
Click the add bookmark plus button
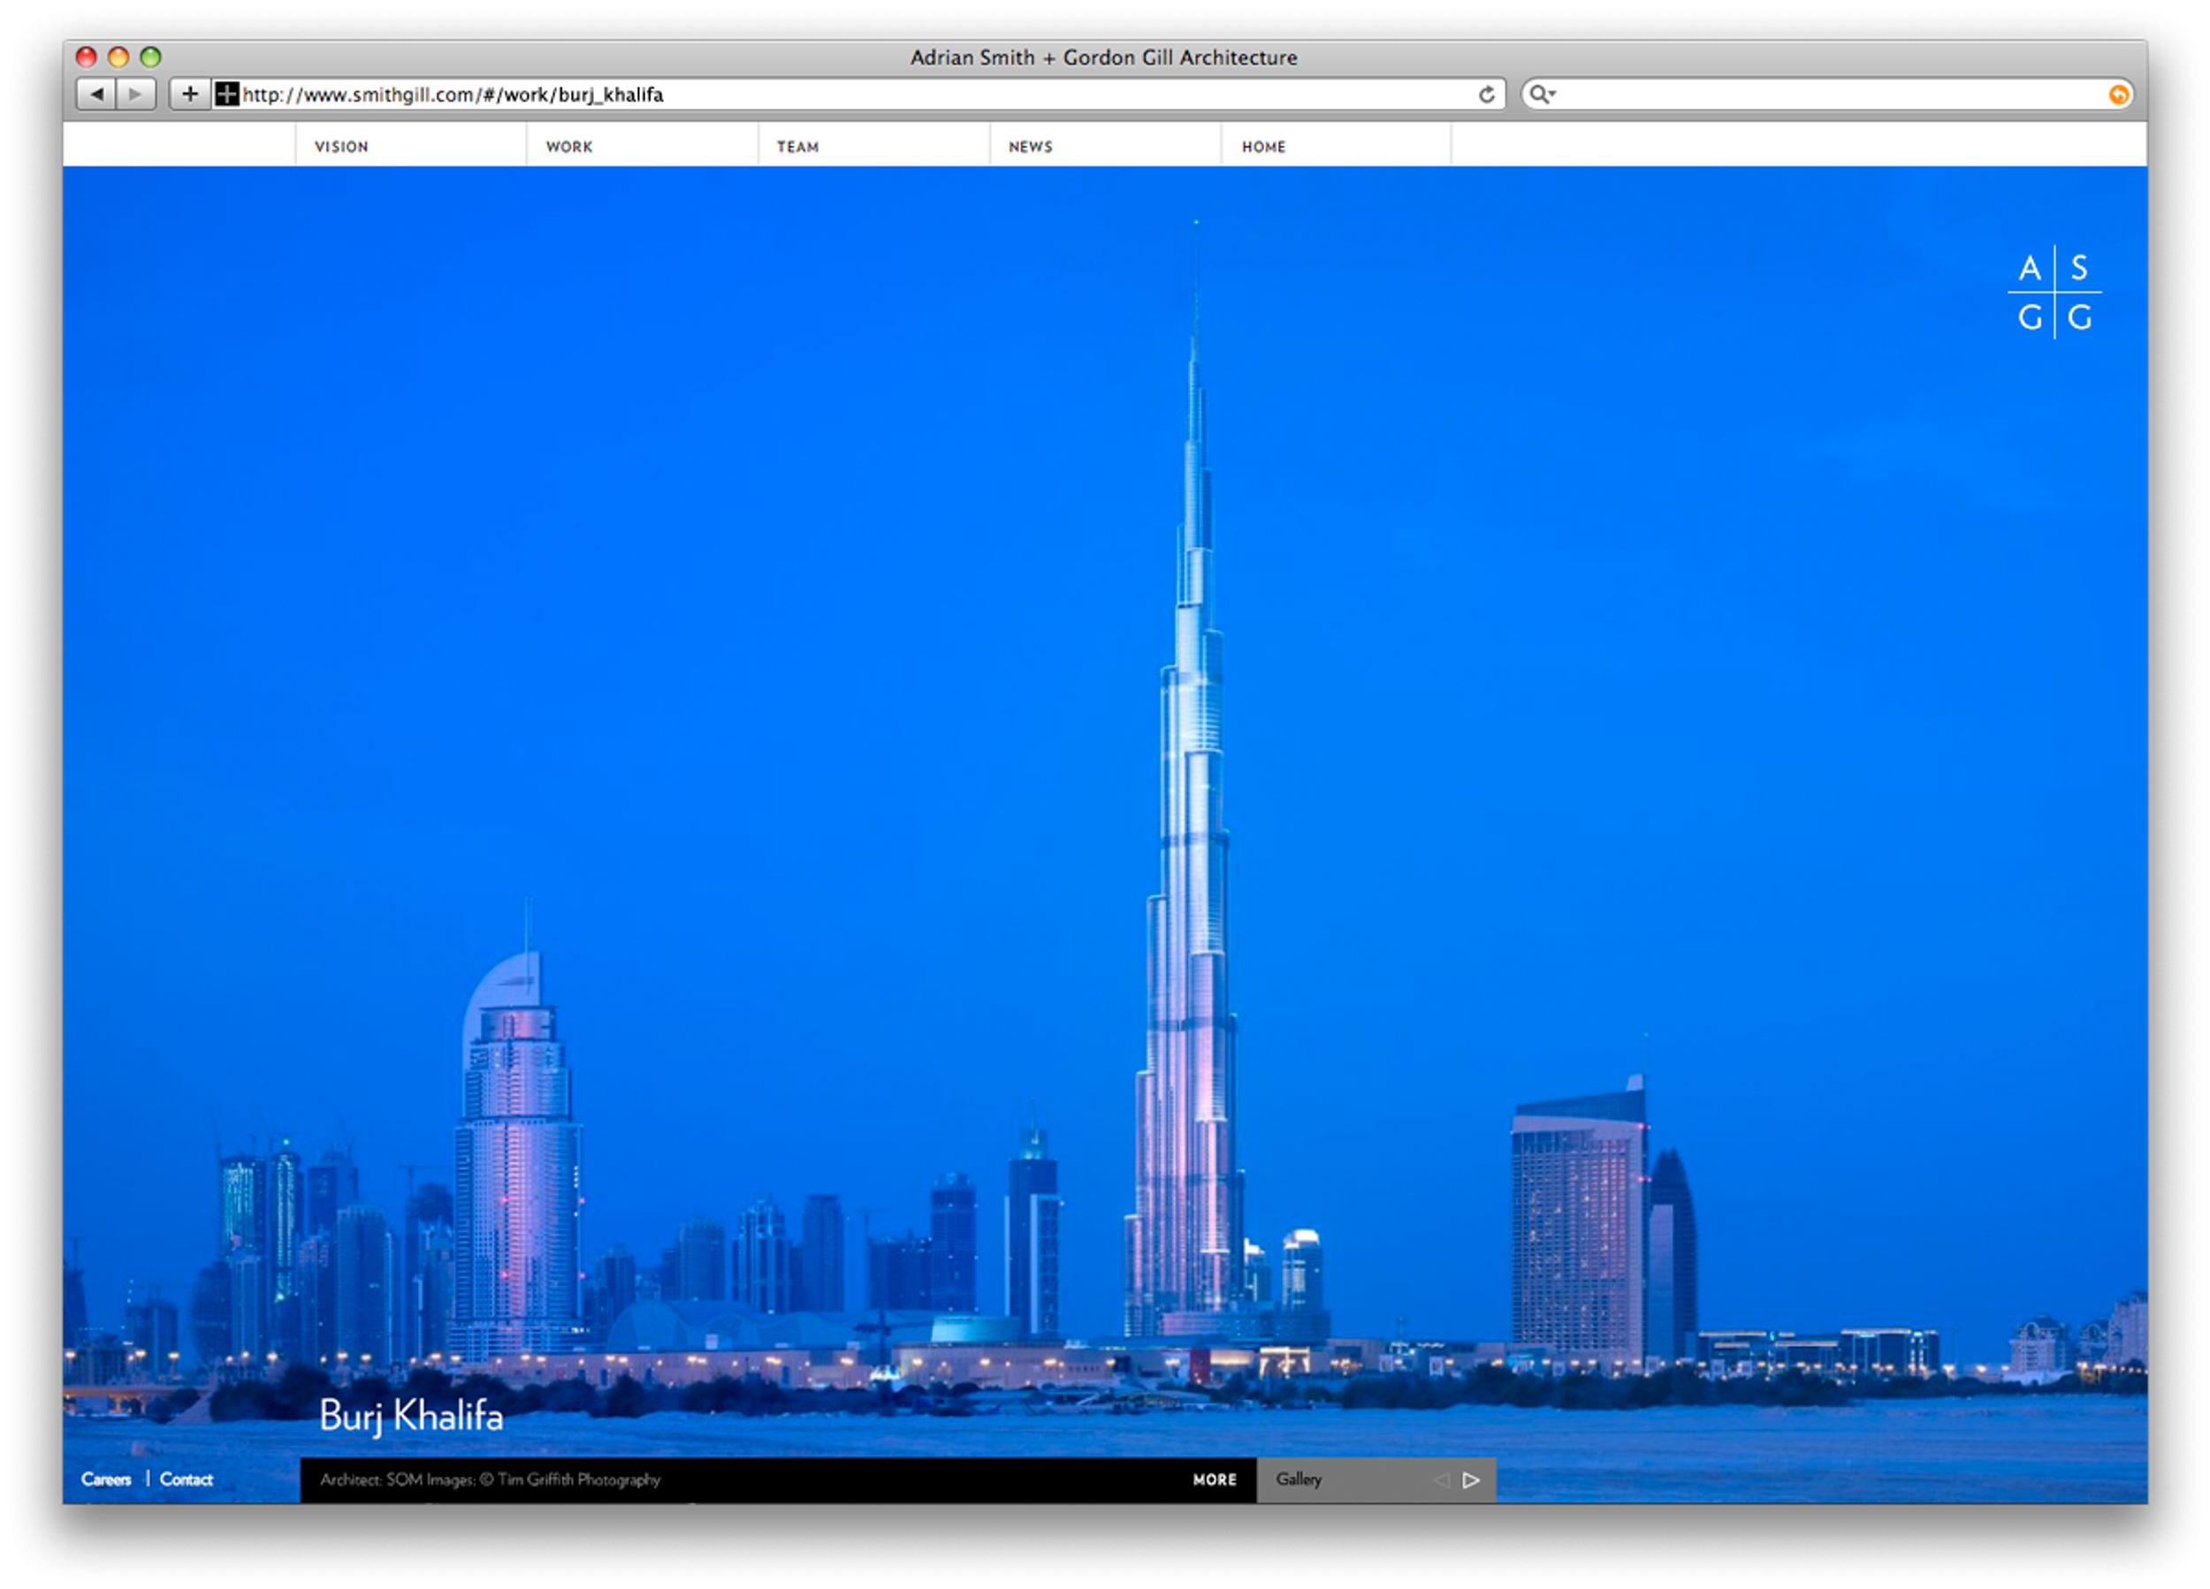tap(190, 95)
